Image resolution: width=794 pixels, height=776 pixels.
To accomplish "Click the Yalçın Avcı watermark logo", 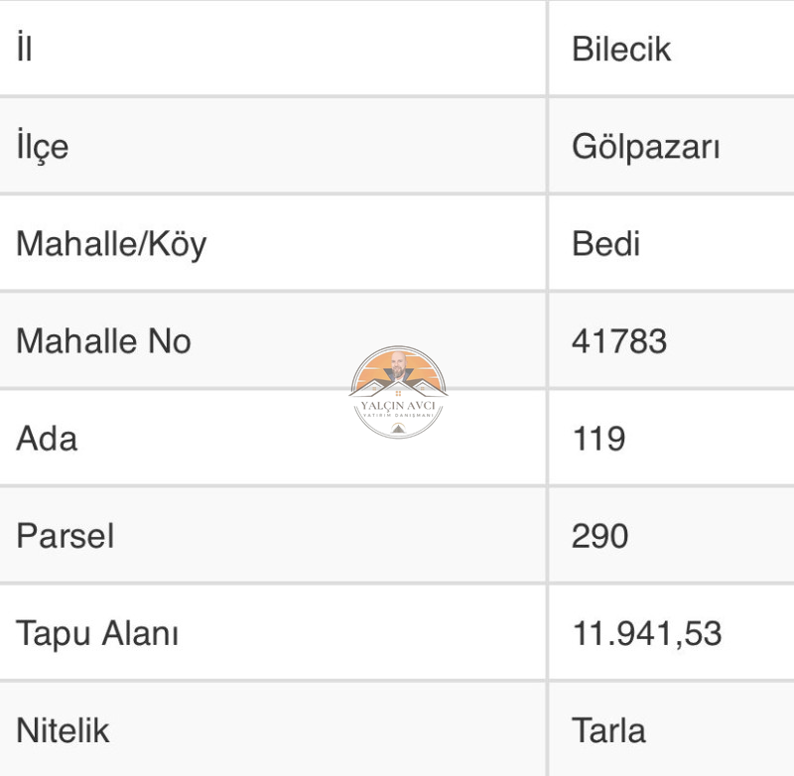I will point(398,392).
